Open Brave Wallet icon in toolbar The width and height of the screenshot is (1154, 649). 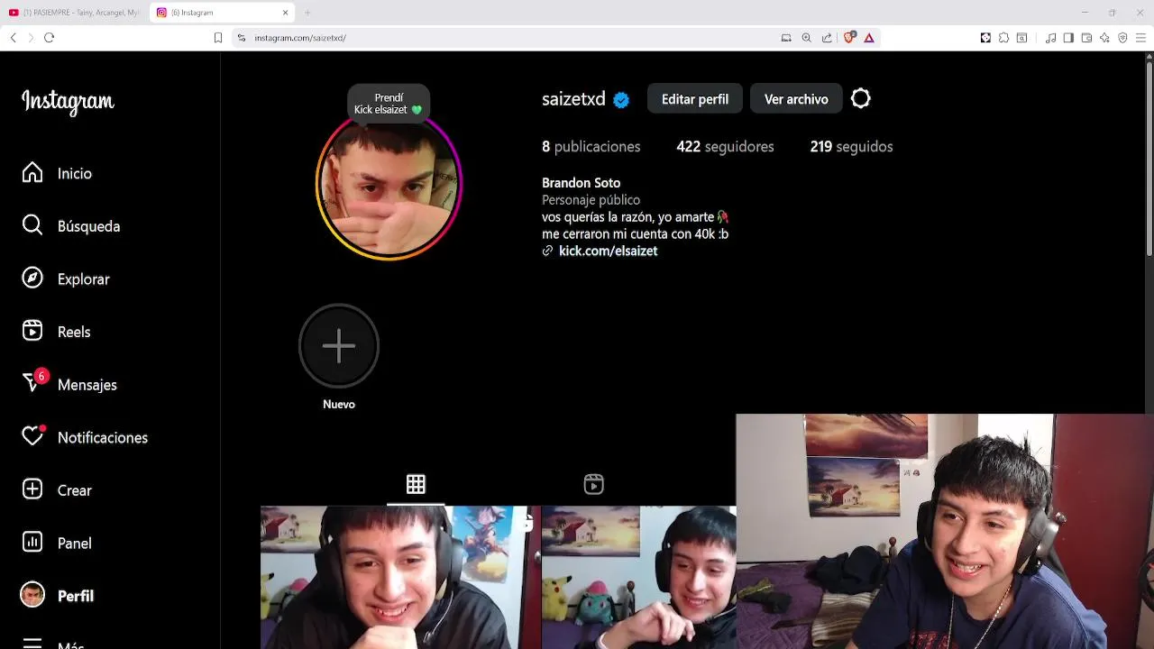point(1086,38)
